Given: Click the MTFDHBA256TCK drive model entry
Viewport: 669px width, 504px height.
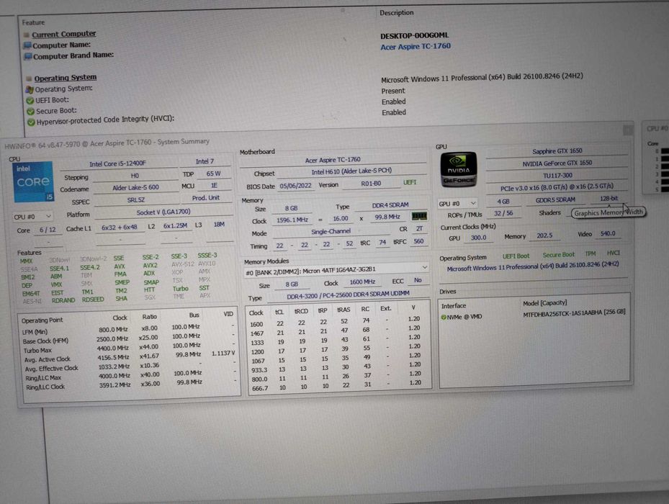Looking at the screenshot, I should [x=574, y=312].
